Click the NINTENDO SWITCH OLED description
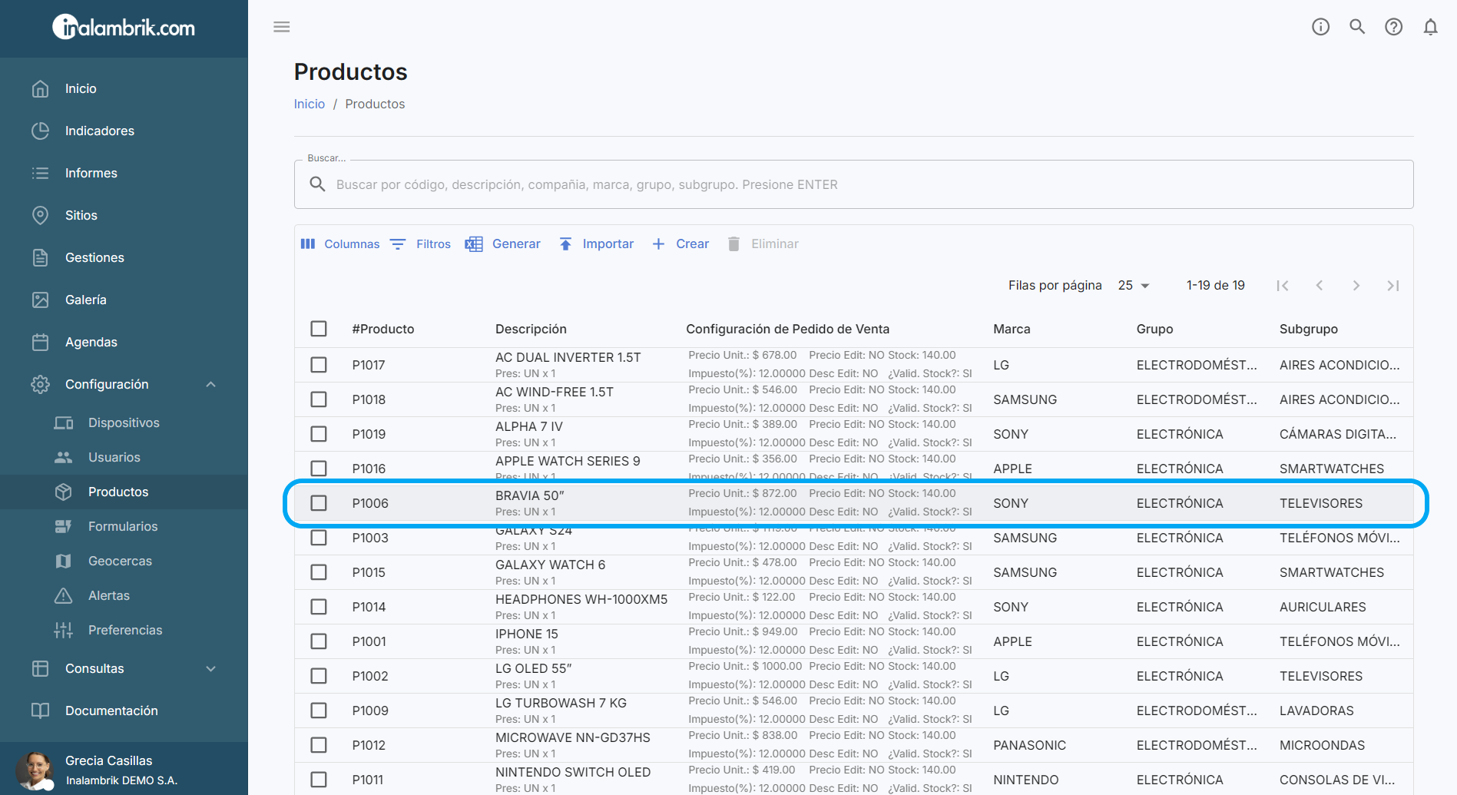This screenshot has width=1457, height=795. tap(573, 772)
